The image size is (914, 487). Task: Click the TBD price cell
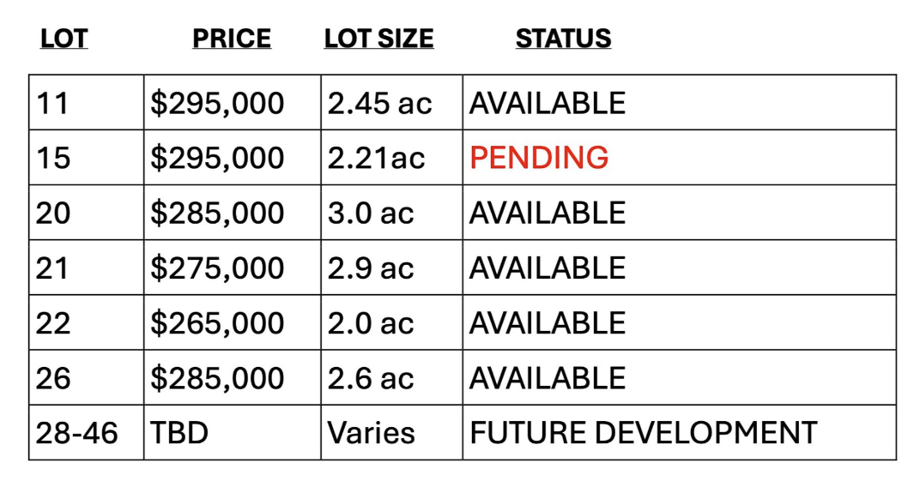[232, 433]
